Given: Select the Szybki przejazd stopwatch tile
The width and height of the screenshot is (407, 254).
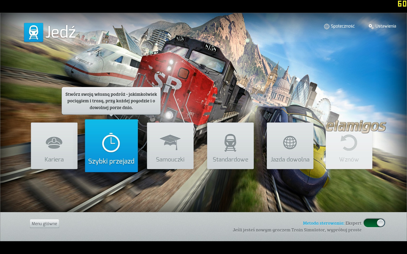Looking at the screenshot, I should pos(111,146).
